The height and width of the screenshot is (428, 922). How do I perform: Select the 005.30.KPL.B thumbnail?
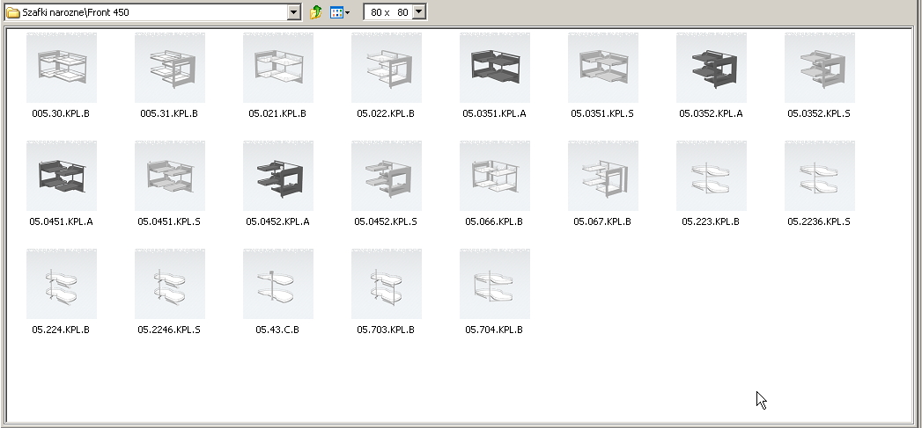point(61,68)
